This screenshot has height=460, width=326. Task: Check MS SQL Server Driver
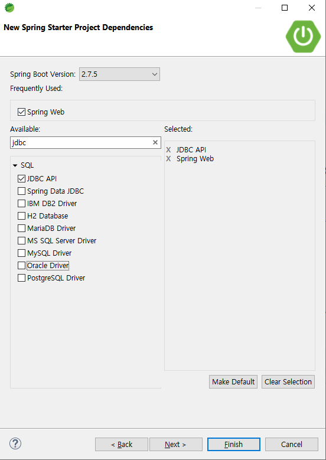coord(21,240)
